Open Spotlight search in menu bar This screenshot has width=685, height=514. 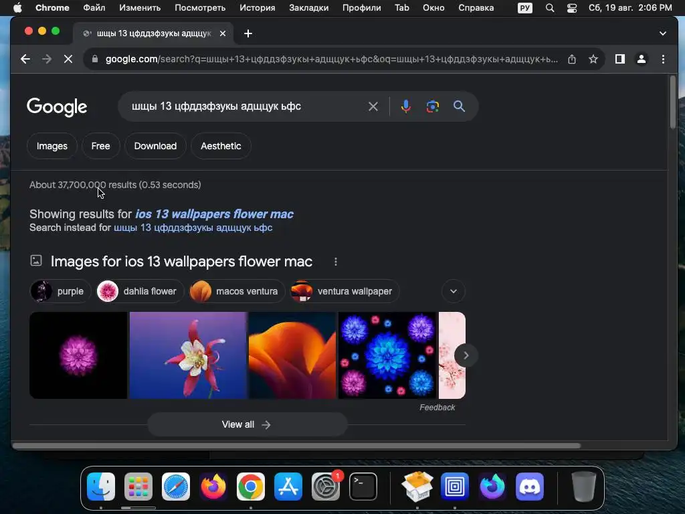pyautogui.click(x=550, y=8)
